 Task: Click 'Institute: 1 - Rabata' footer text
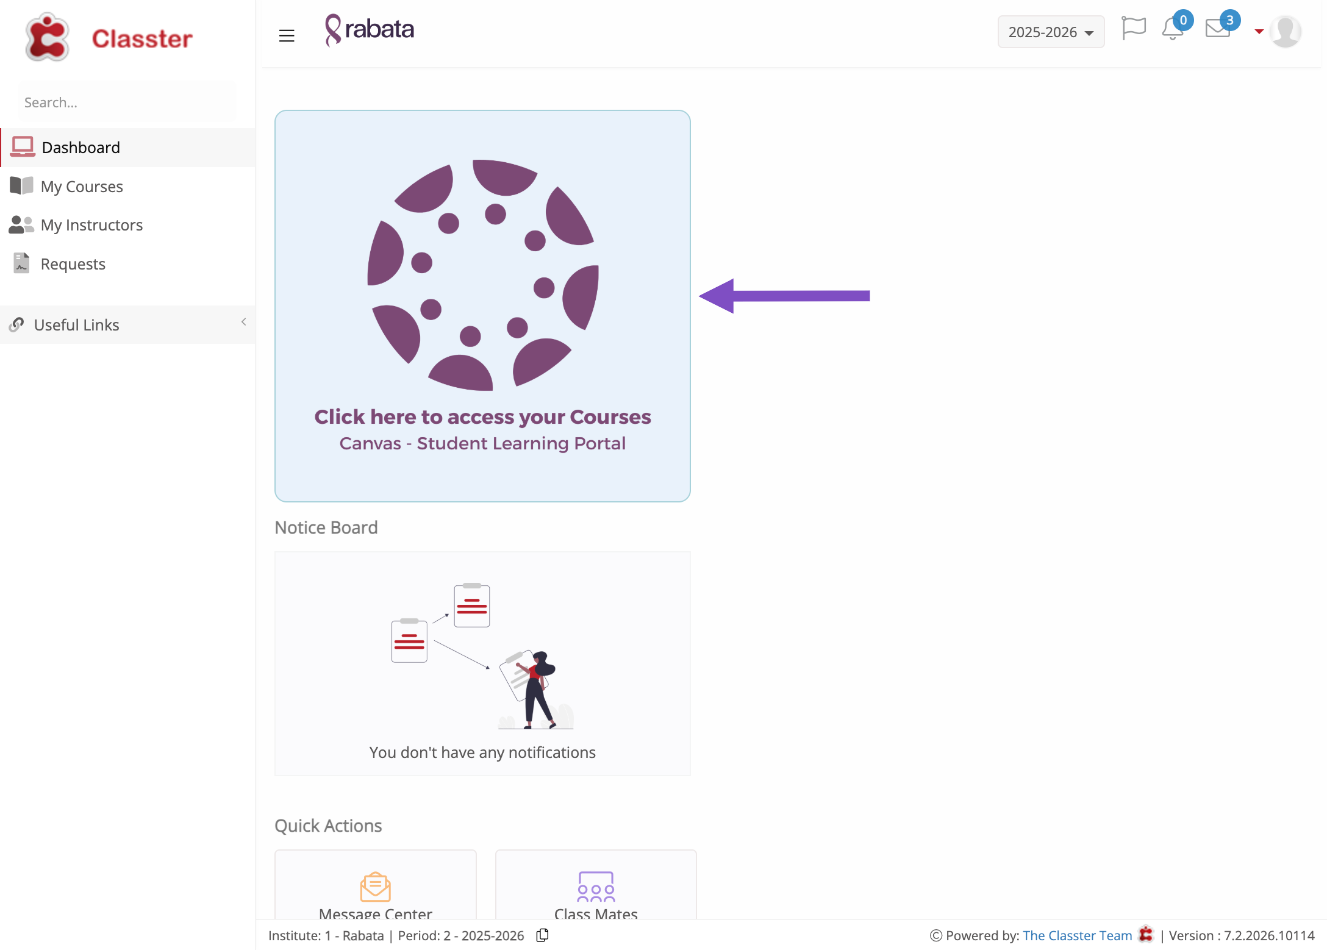pyautogui.click(x=326, y=935)
